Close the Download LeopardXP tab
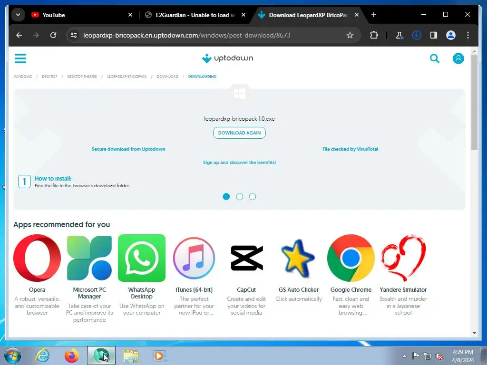The height and width of the screenshot is (365, 487). click(x=357, y=15)
